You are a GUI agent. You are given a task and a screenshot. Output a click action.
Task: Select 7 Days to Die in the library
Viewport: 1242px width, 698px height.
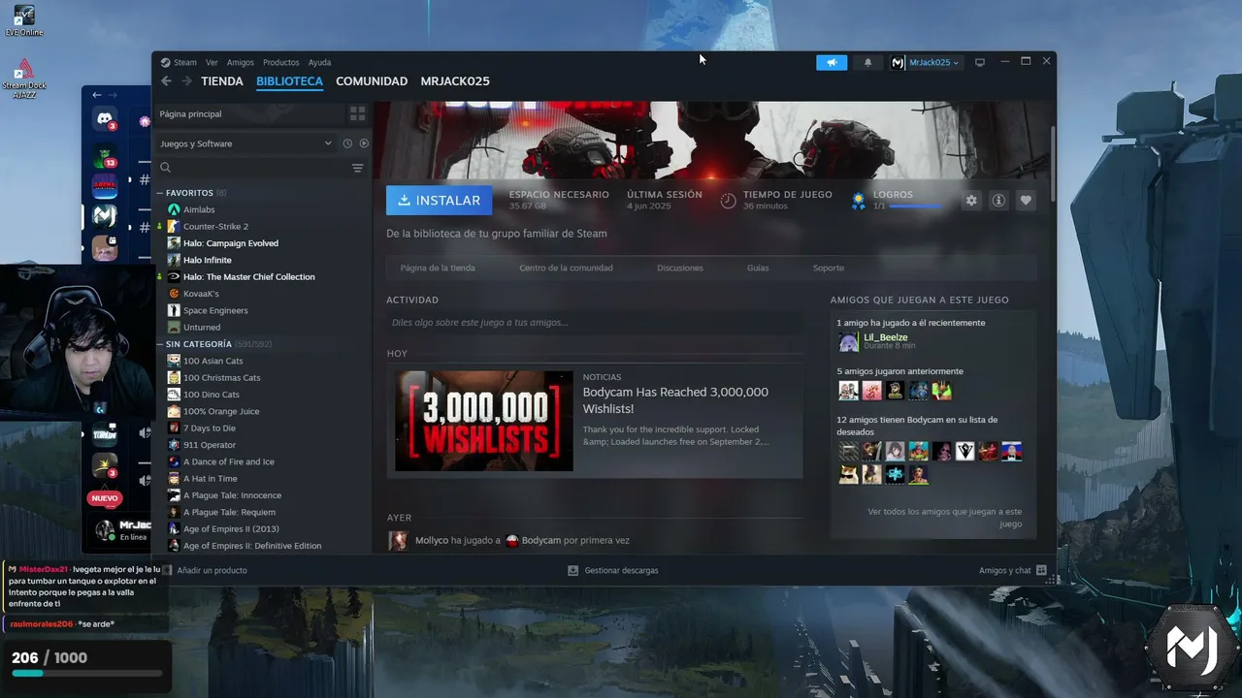point(210,428)
